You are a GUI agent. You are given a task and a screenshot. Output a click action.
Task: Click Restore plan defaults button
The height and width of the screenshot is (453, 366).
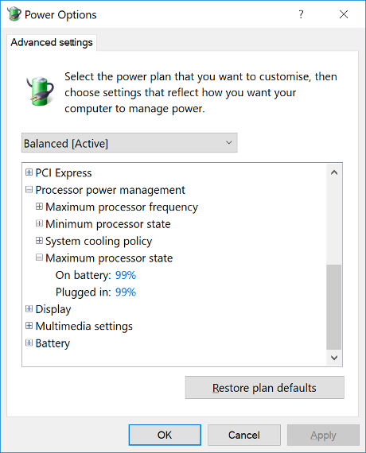coord(264,387)
